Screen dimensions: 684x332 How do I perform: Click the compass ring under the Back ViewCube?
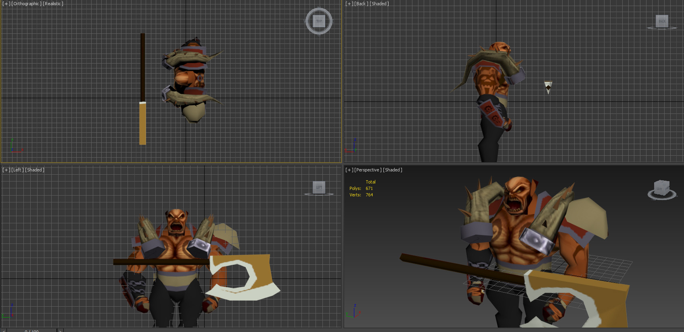tap(662, 28)
